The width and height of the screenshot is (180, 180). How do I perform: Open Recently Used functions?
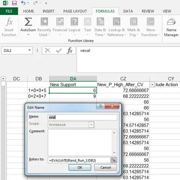click(x=44, y=27)
